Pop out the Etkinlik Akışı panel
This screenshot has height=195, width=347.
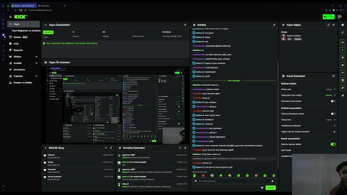(x=111, y=148)
